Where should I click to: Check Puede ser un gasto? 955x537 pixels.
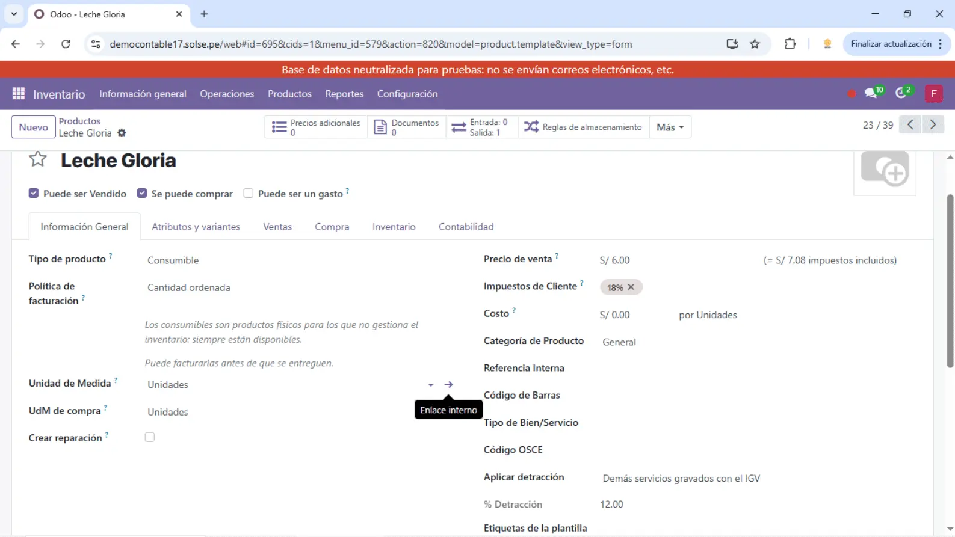tap(248, 193)
